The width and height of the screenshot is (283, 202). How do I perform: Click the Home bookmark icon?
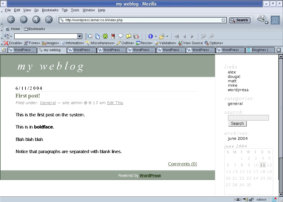[7, 29]
